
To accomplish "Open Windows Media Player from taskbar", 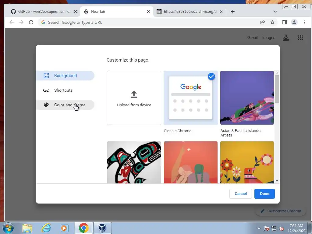I will [64, 228].
